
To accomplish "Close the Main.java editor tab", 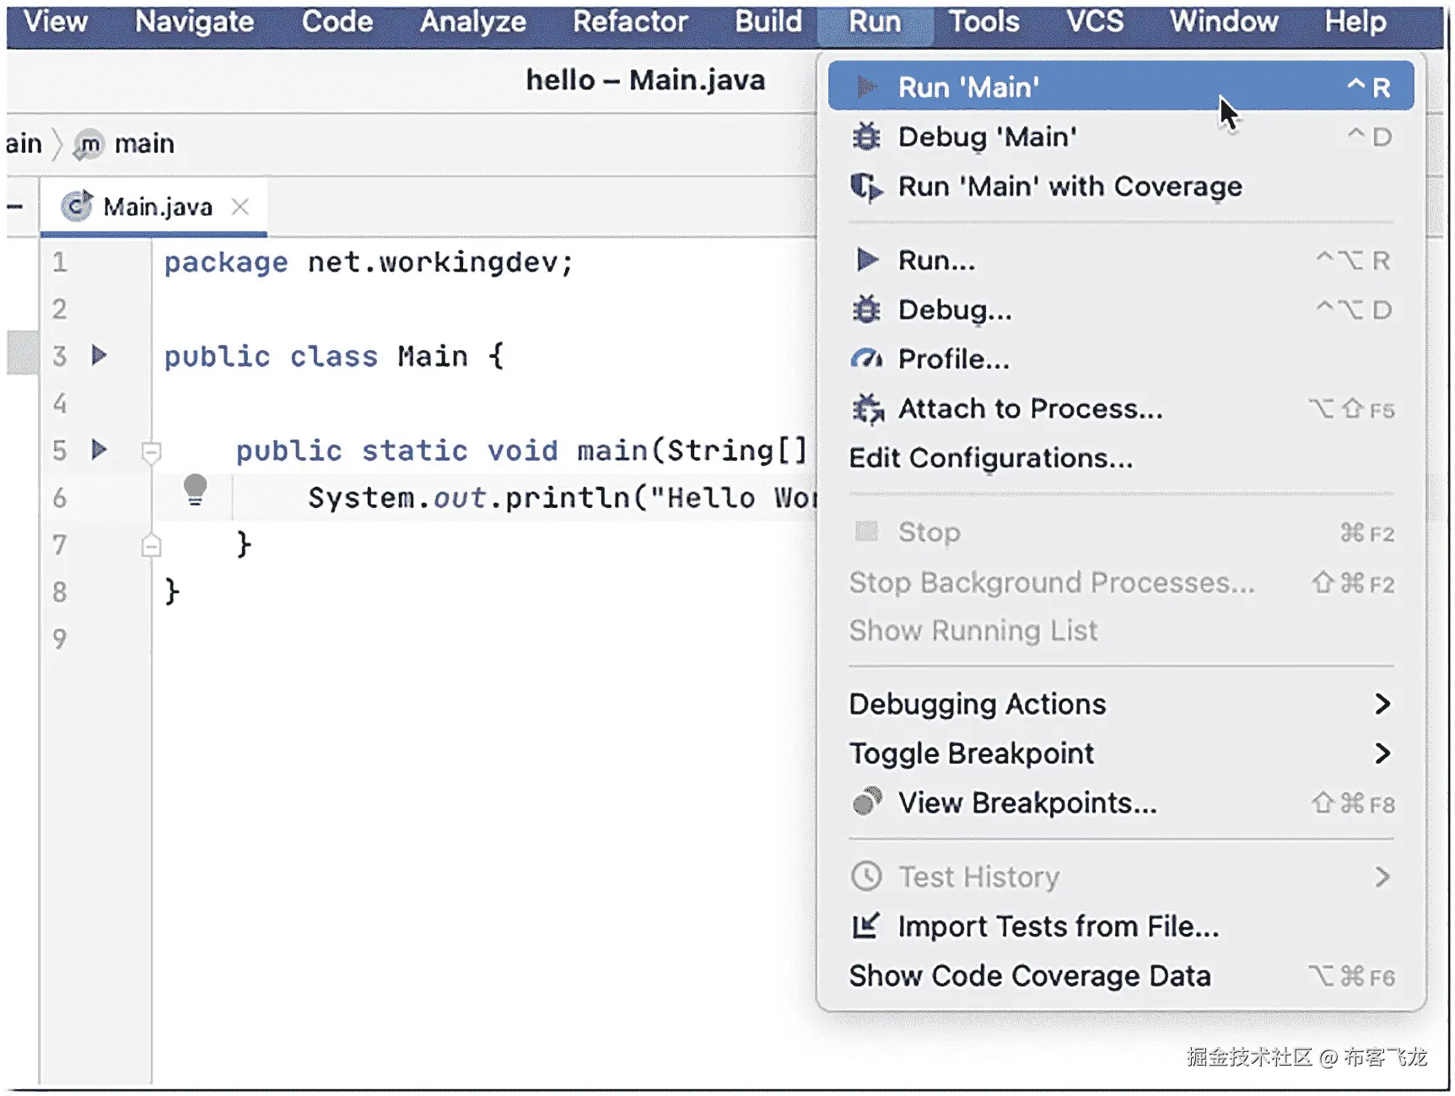I will [x=240, y=207].
